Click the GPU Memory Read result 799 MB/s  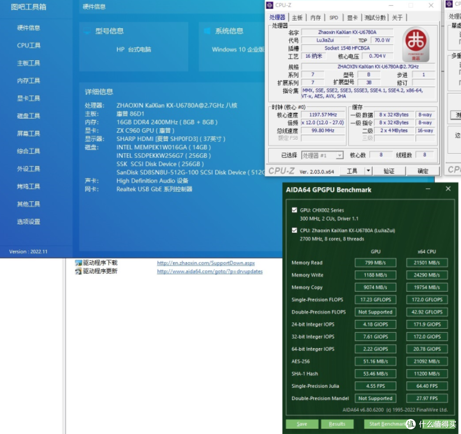pyautogui.click(x=375, y=262)
